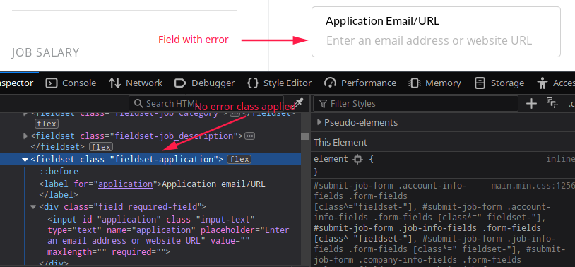The height and width of the screenshot is (267, 575).
Task: Follow the "application" for-attribute link
Action: click(126, 184)
